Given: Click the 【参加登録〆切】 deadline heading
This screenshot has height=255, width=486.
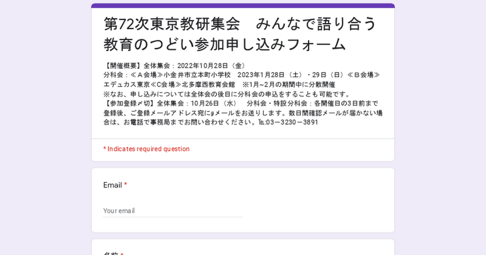Looking at the screenshot, I should (x=129, y=103).
